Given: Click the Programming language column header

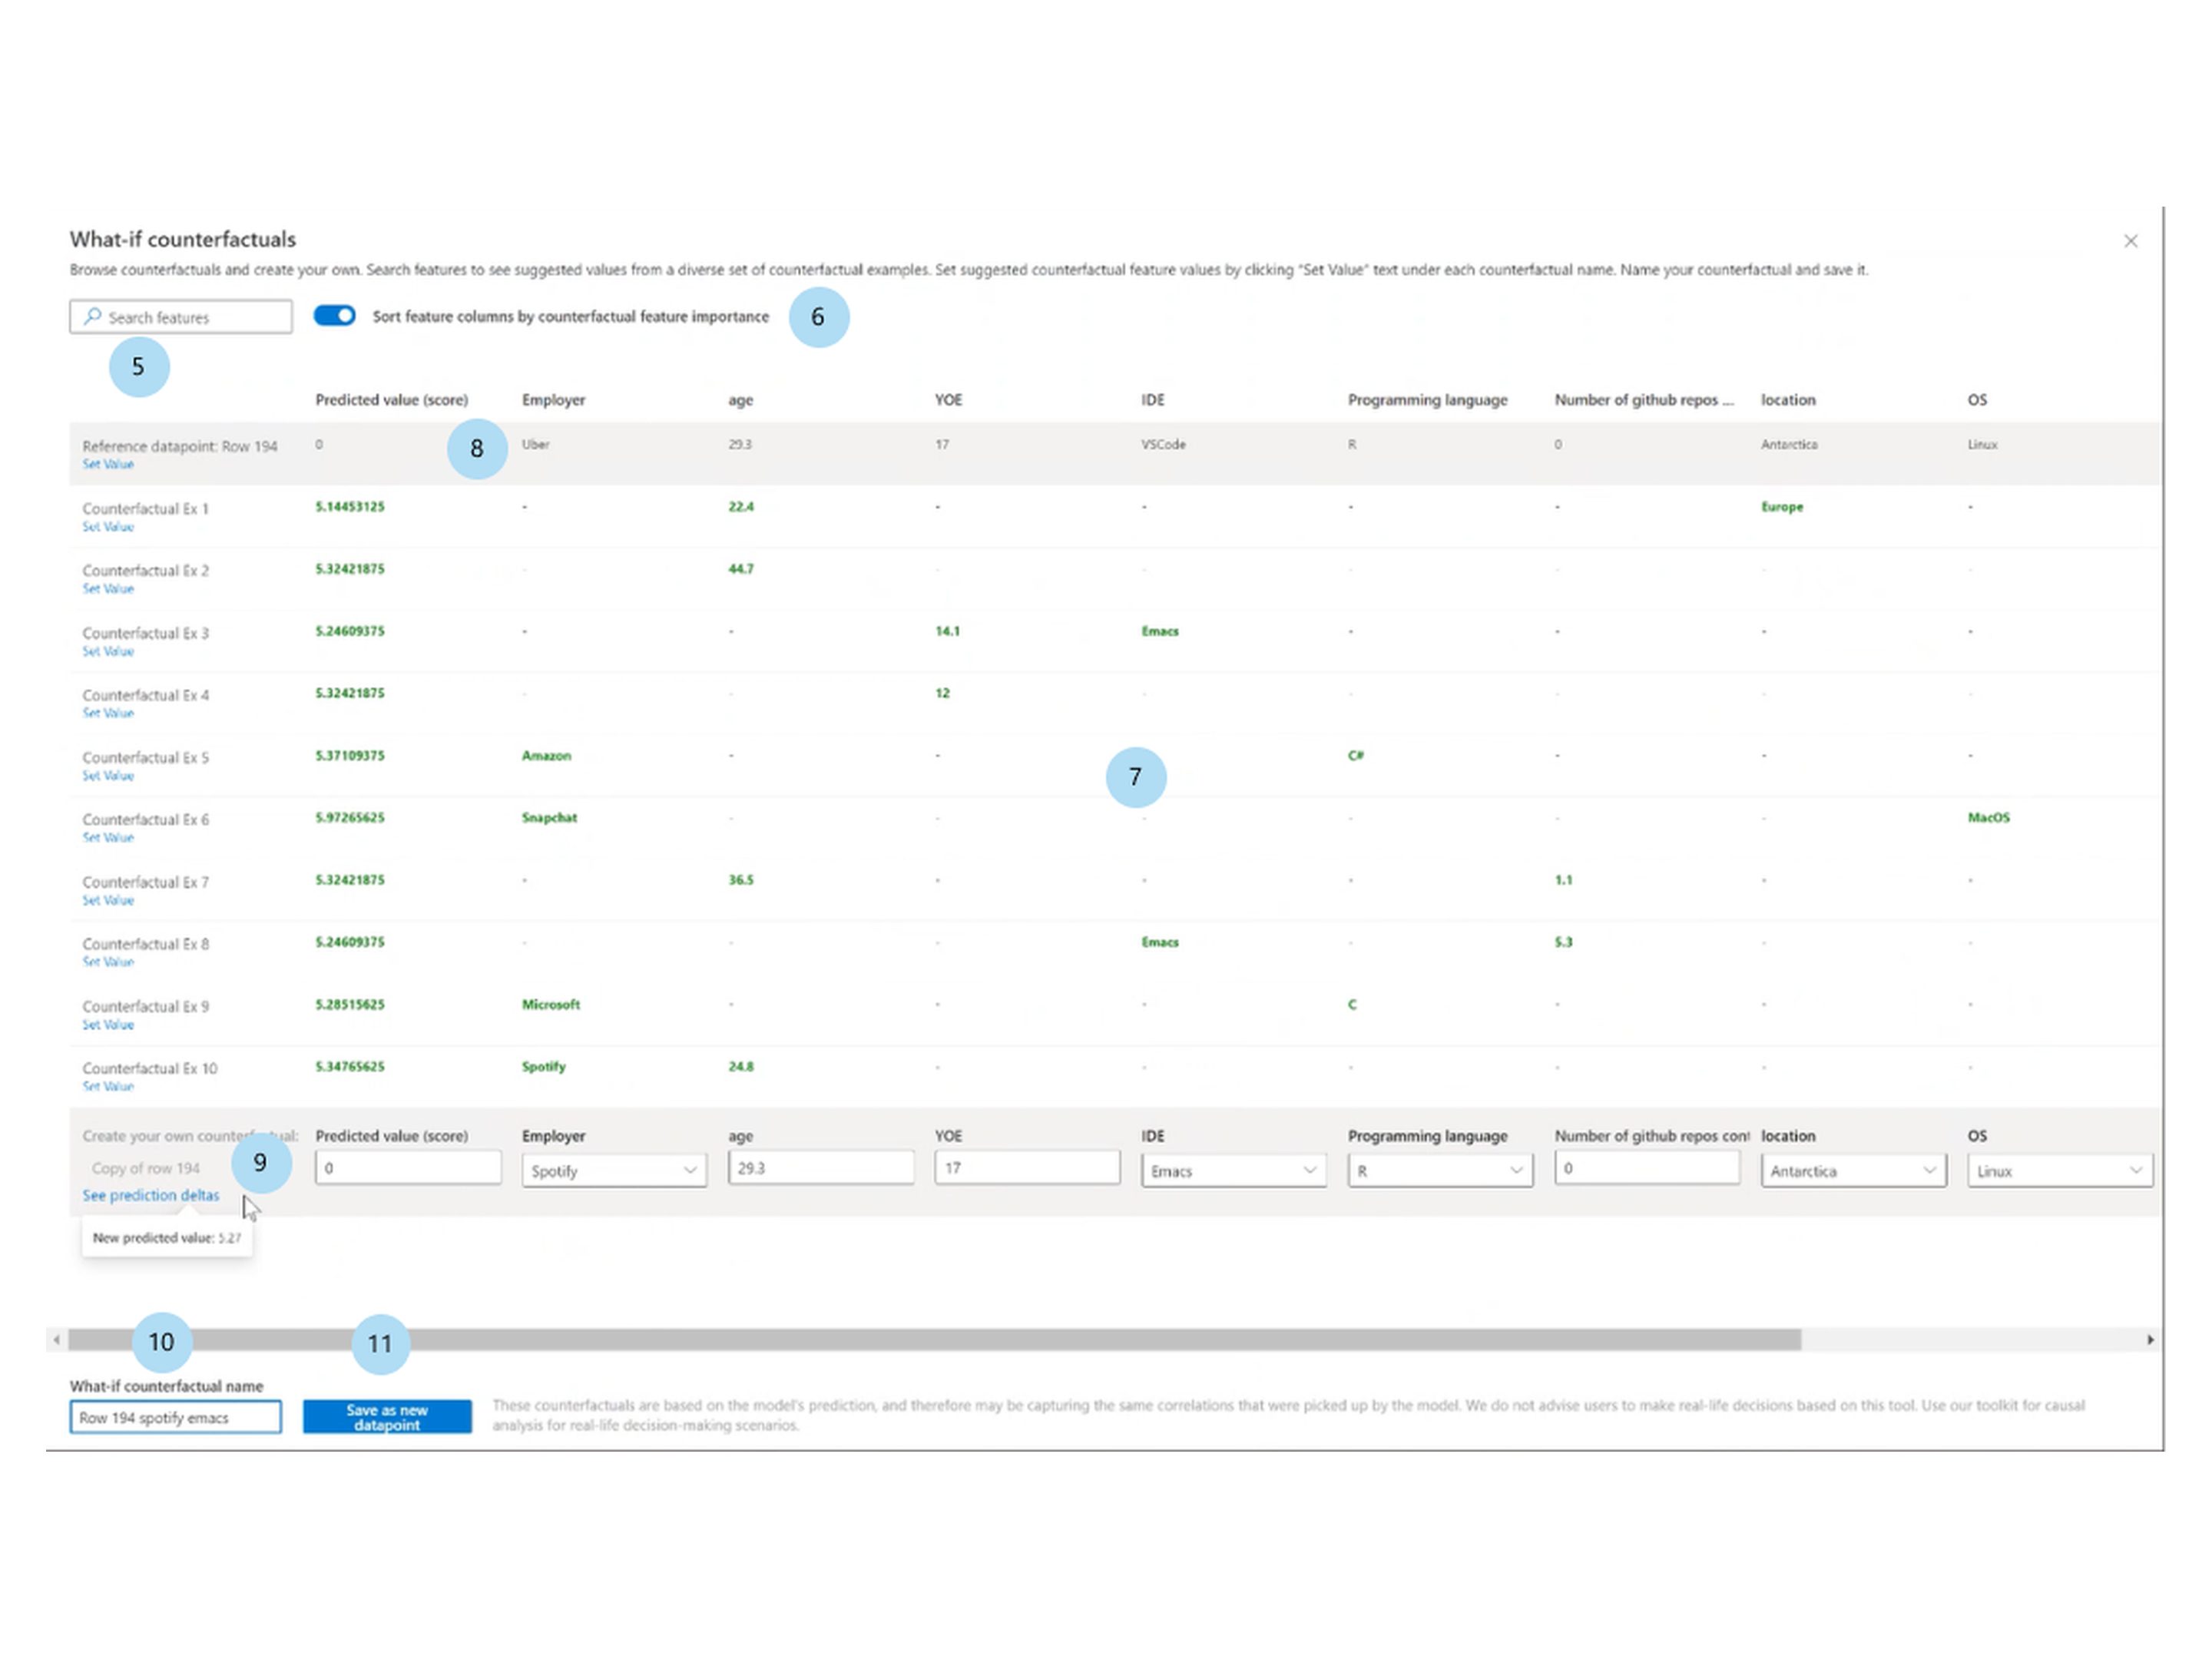Looking at the screenshot, I should (1427, 399).
